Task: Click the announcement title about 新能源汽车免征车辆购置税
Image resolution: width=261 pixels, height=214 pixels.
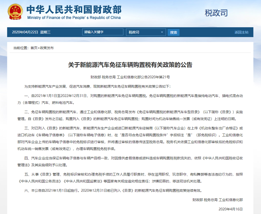Action: [130, 65]
